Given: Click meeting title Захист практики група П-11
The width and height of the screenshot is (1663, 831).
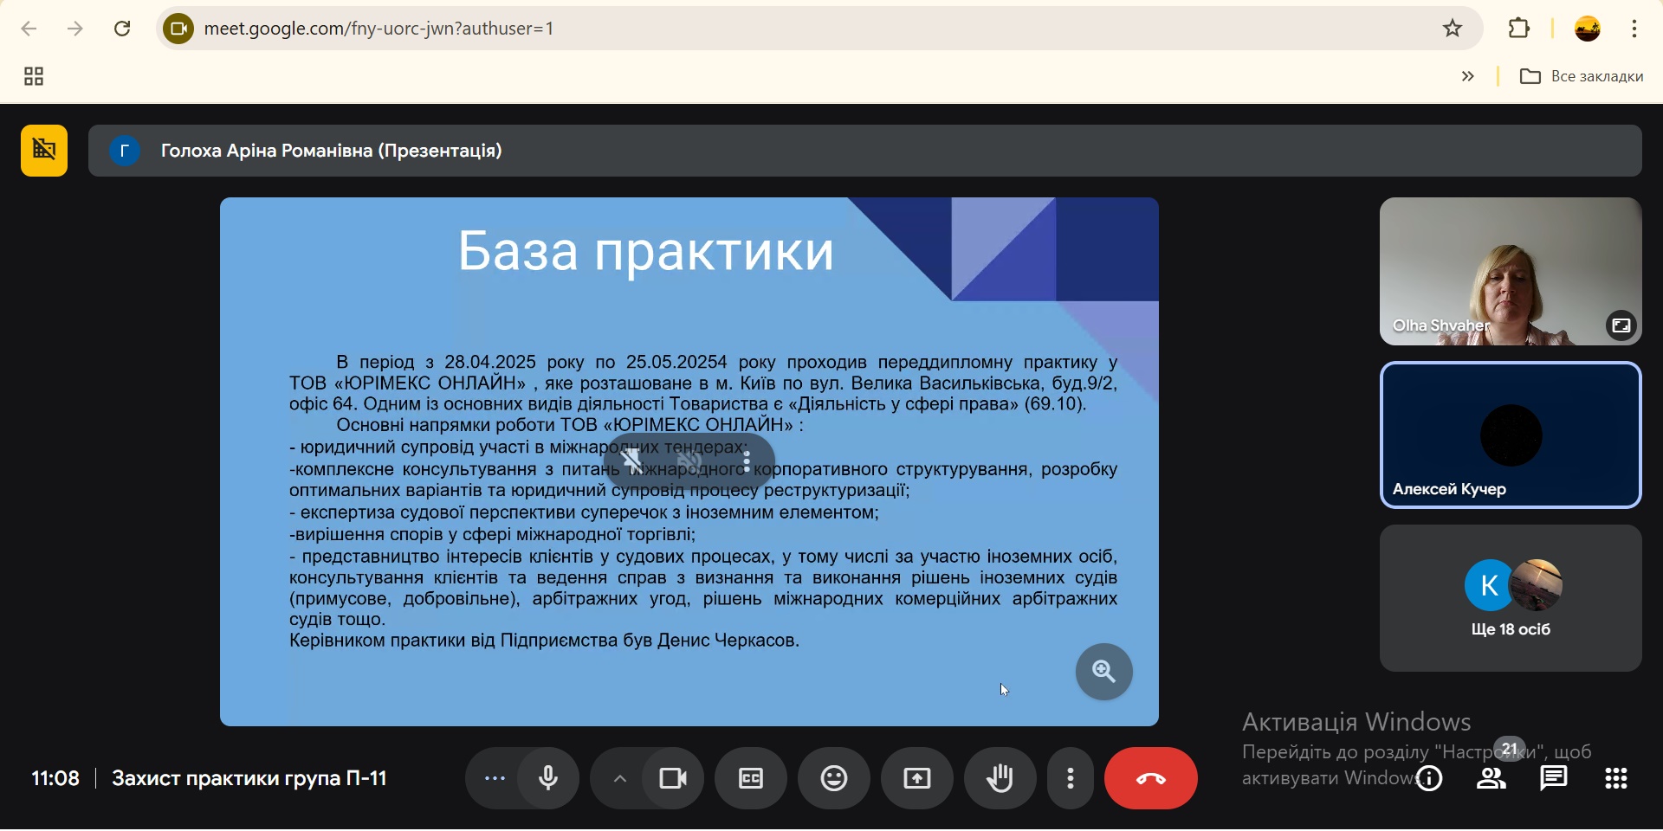Looking at the screenshot, I should pyautogui.click(x=249, y=780).
